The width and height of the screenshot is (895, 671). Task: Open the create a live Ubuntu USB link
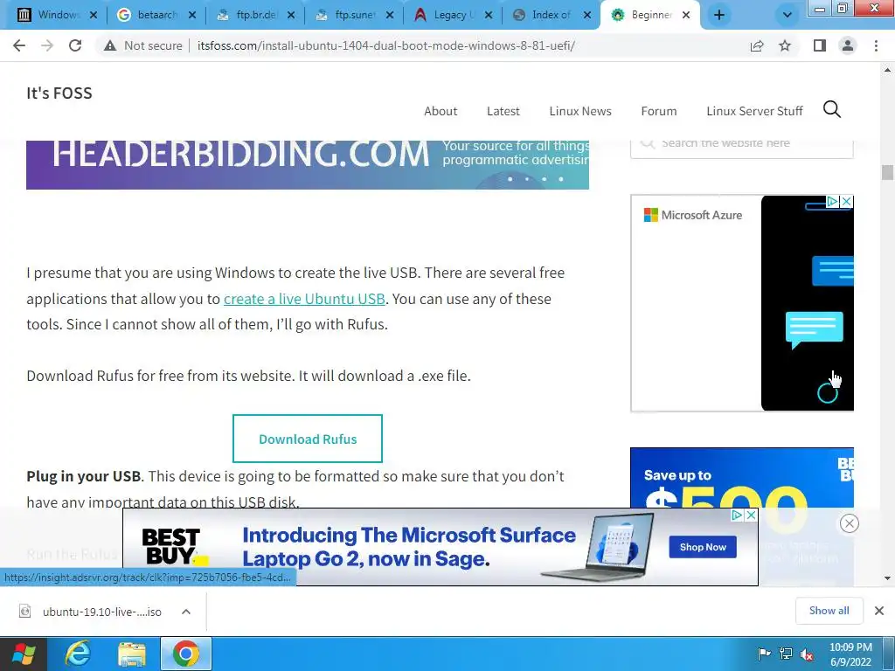pyautogui.click(x=304, y=299)
